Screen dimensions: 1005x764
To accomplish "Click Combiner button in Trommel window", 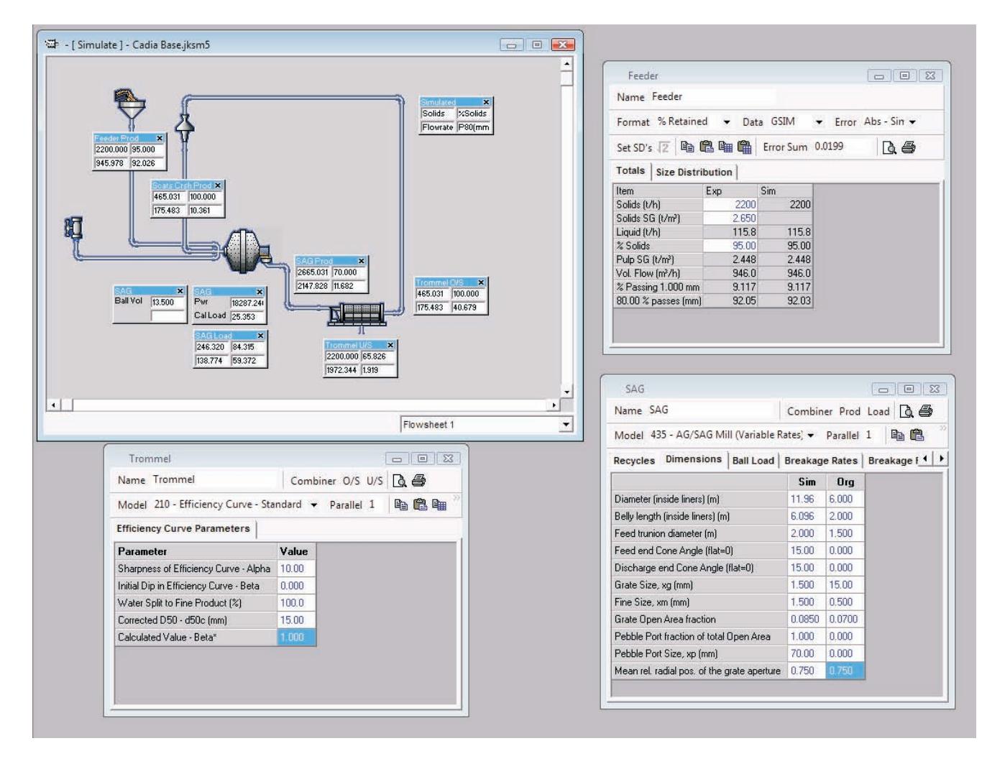I will click(x=313, y=481).
